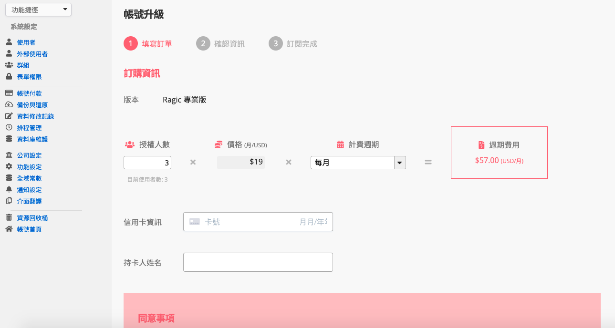The image size is (615, 328).
Task: Go to 功能設定
Action: click(29, 167)
